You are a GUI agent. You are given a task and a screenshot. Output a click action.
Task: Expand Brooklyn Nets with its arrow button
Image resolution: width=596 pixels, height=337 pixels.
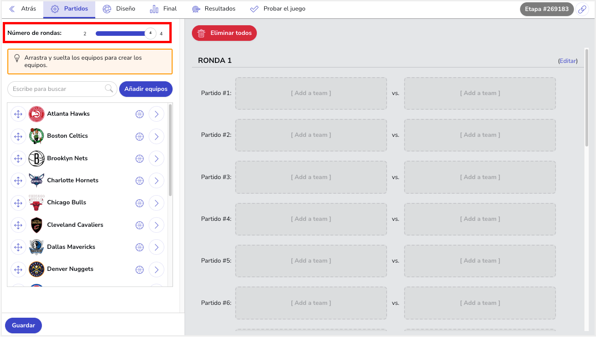(156, 158)
